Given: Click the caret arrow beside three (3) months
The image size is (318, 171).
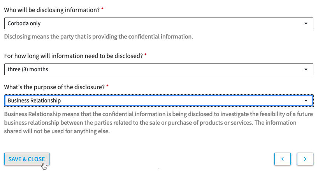Looking at the screenshot, I should (x=306, y=69).
